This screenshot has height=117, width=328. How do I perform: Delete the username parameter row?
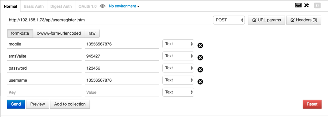click(200, 82)
